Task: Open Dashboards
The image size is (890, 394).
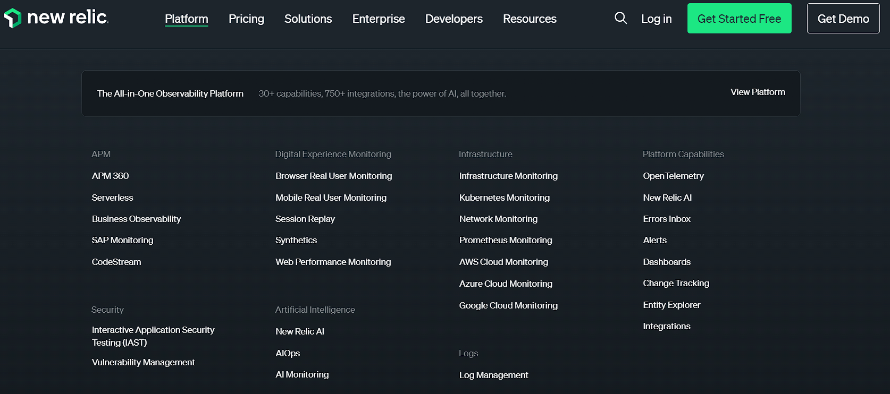Action: (667, 262)
